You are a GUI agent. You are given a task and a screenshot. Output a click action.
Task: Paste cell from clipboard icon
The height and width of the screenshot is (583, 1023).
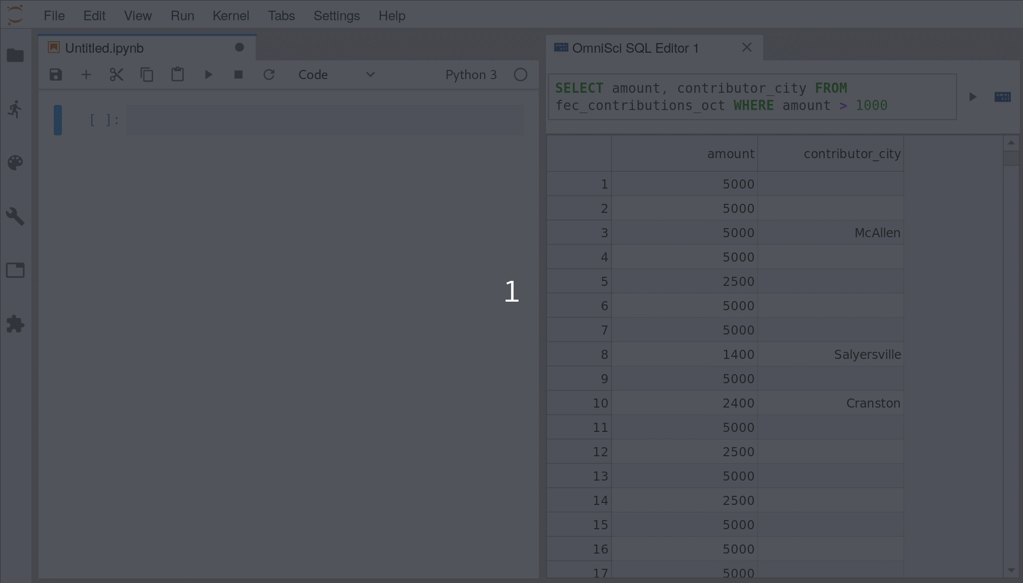(x=177, y=75)
